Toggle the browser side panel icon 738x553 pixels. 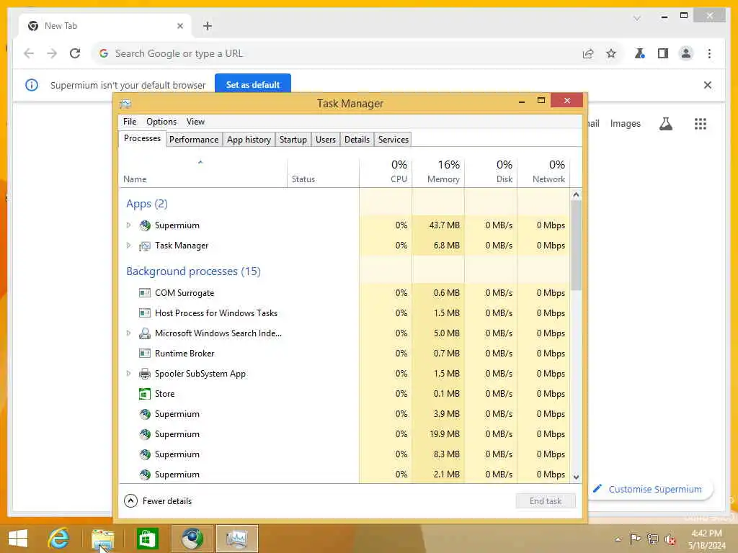tap(663, 53)
